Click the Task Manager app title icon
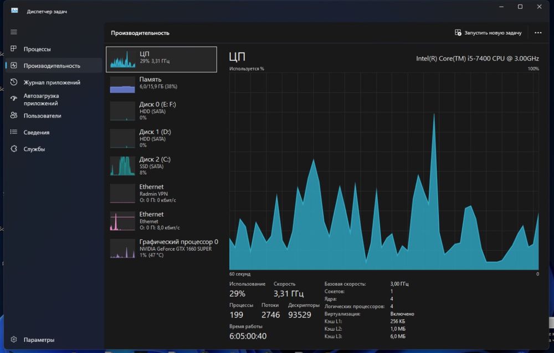The width and height of the screenshot is (554, 353). click(x=14, y=11)
